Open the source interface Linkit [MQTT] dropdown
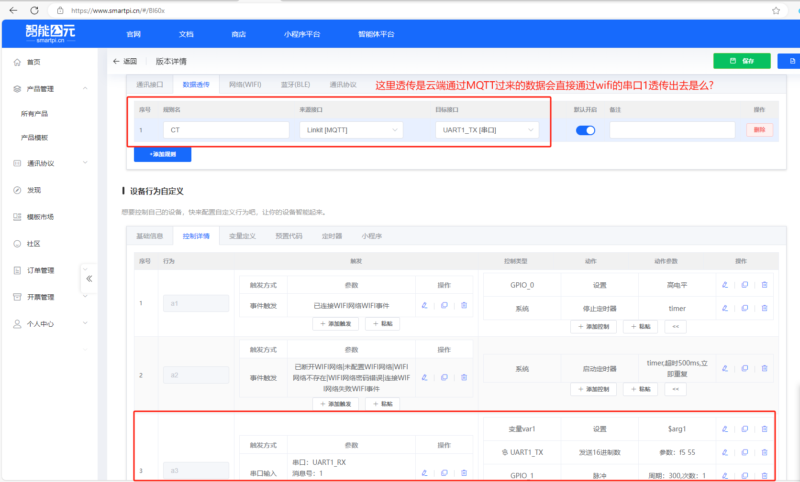This screenshot has height=482, width=800. [x=351, y=130]
